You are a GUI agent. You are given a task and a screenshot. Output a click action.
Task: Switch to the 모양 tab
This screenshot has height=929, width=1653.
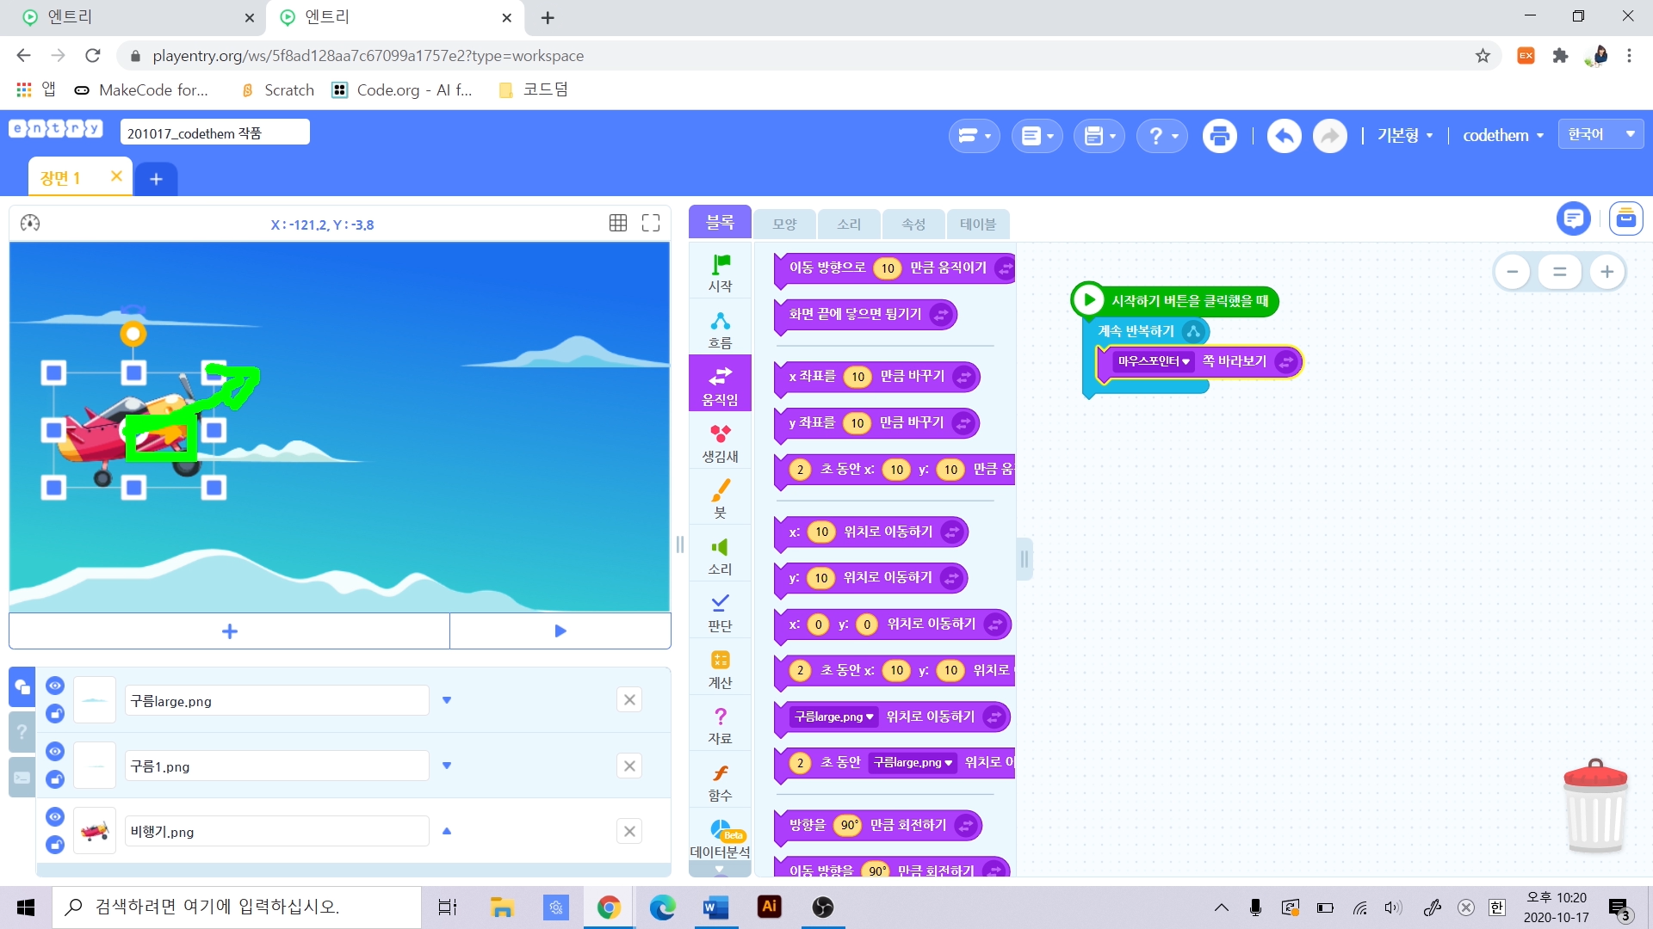784,225
